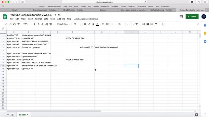Increase decimal places

[47, 24]
